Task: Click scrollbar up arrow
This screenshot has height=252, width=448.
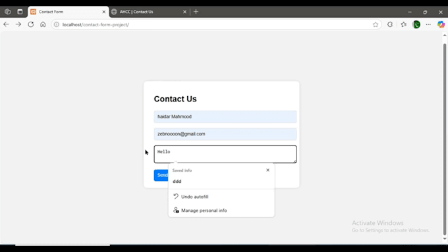Action: click(445, 36)
